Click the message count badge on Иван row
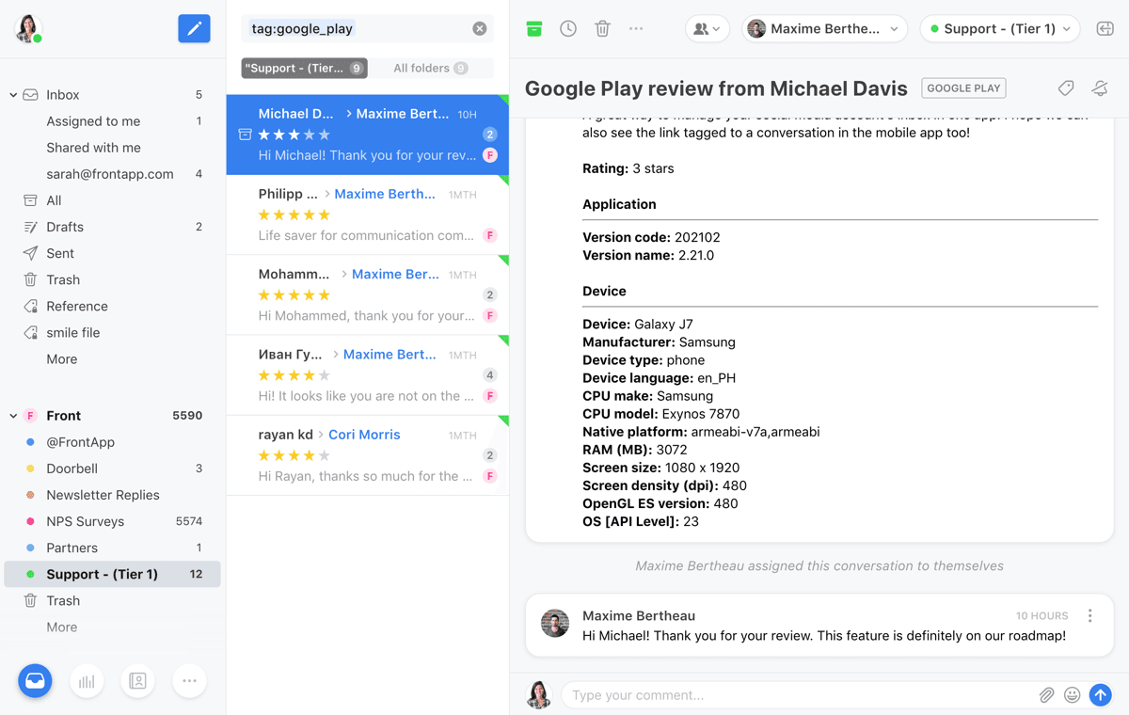This screenshot has width=1129, height=715. [x=490, y=374]
